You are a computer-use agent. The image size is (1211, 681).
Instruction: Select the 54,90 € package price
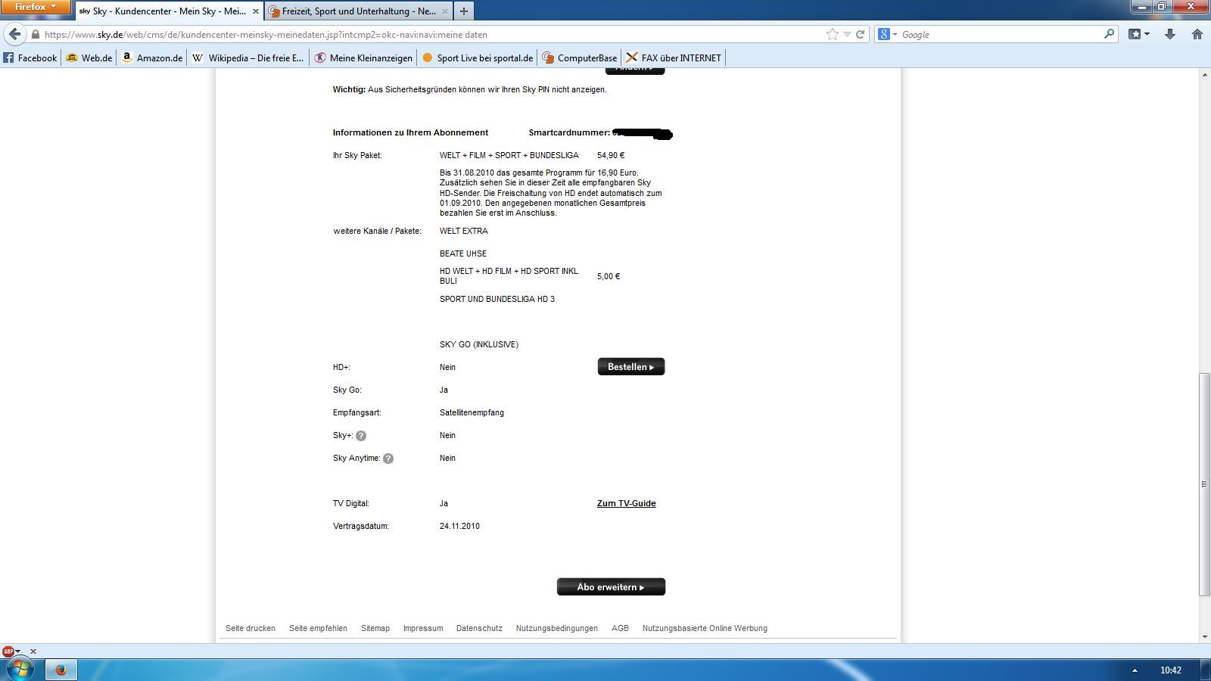tap(611, 155)
